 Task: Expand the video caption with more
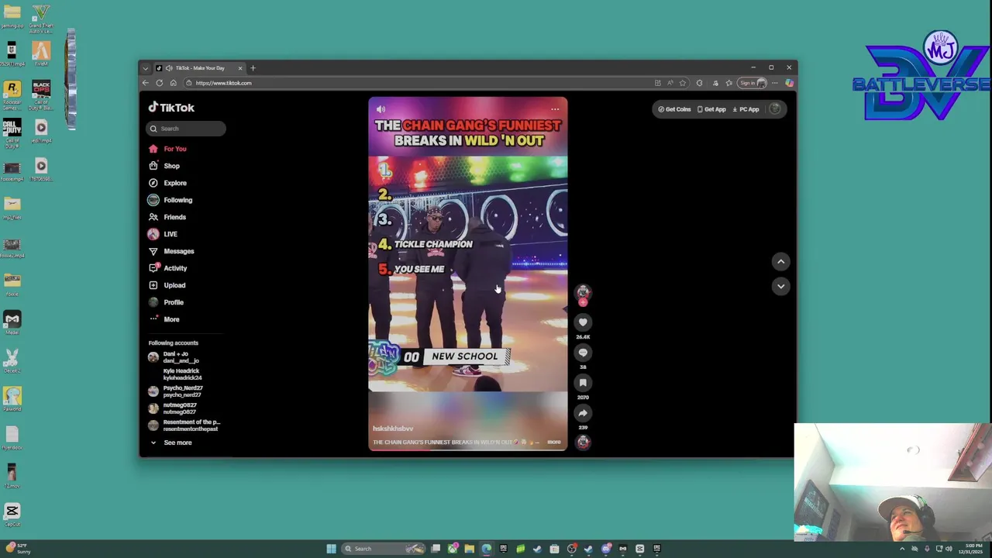(553, 443)
